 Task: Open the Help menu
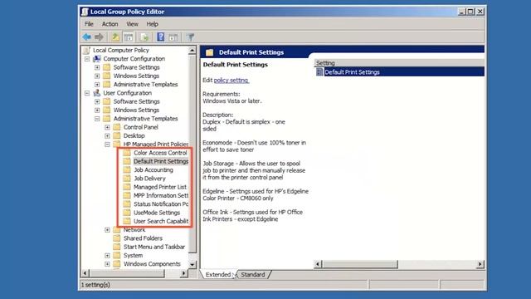click(x=152, y=24)
